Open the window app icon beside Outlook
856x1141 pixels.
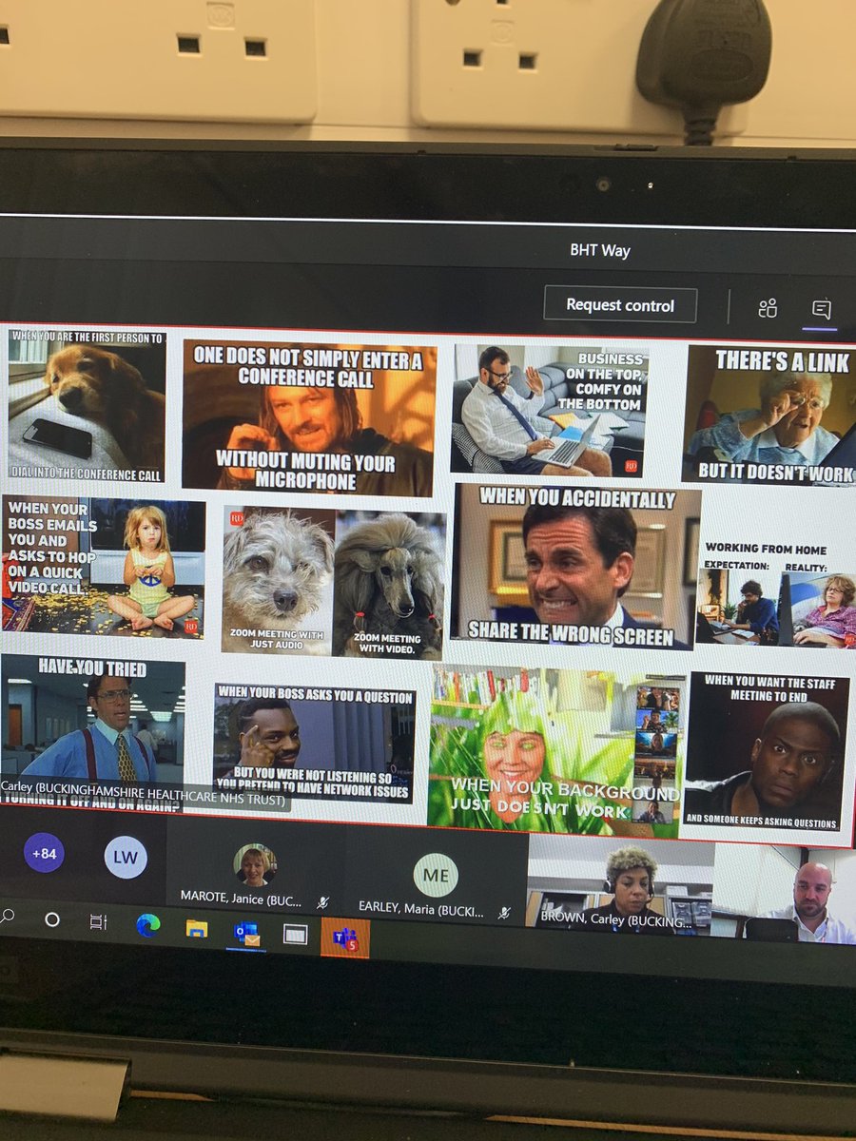[x=296, y=935]
